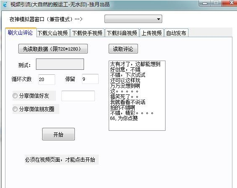The image size is (237, 188).
Task: Select the 下载快手视频 tab
Action: click(x=87, y=33)
